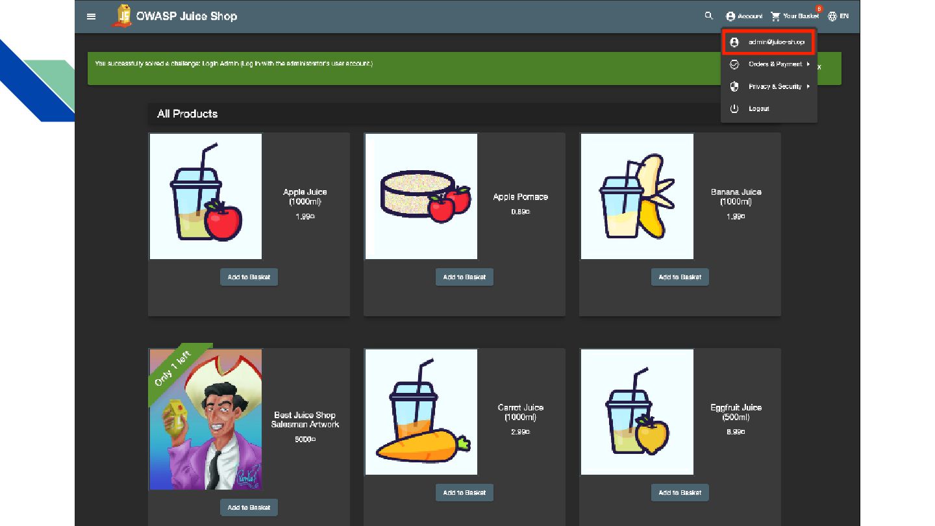Click the Privacy & Security shield icon
935x526 pixels.
click(x=734, y=86)
